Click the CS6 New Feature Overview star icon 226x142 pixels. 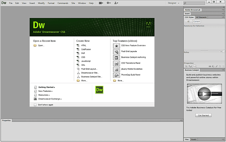117,46
